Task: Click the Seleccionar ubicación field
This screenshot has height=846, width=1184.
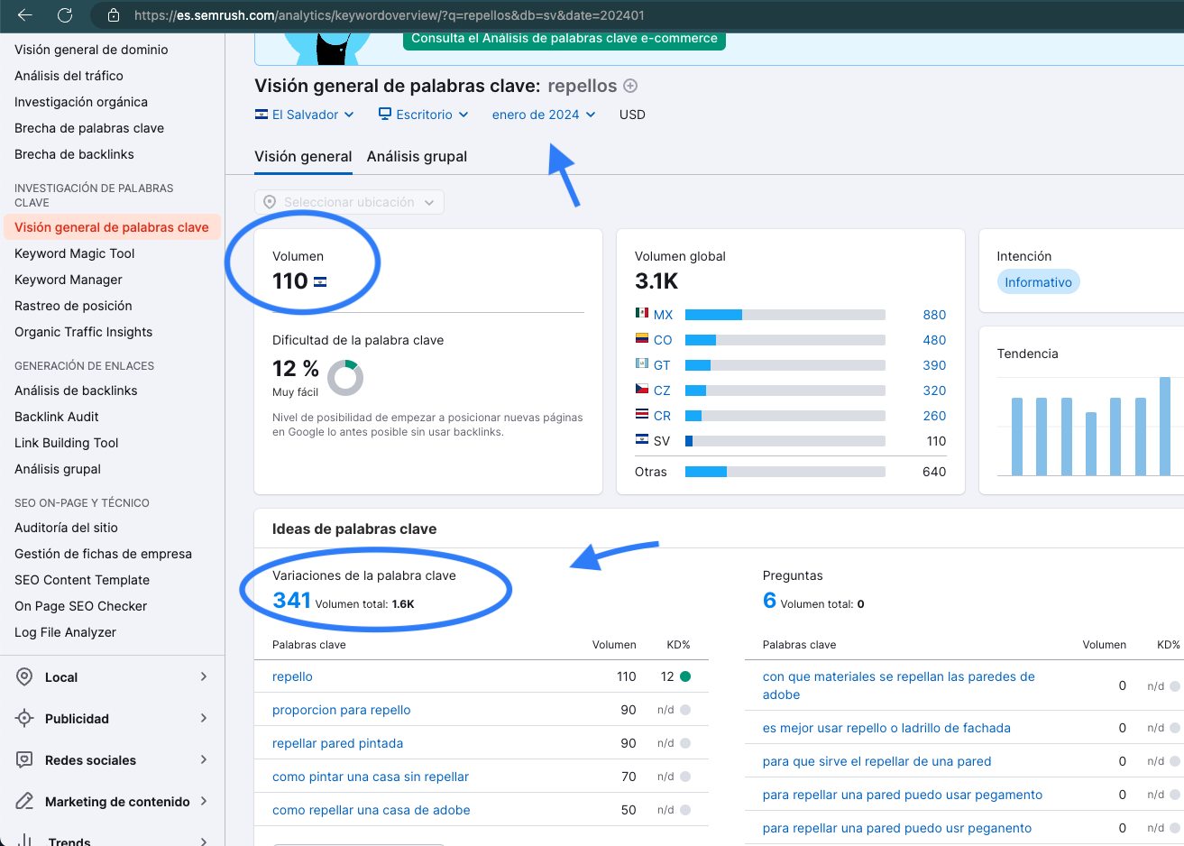Action: point(349,202)
